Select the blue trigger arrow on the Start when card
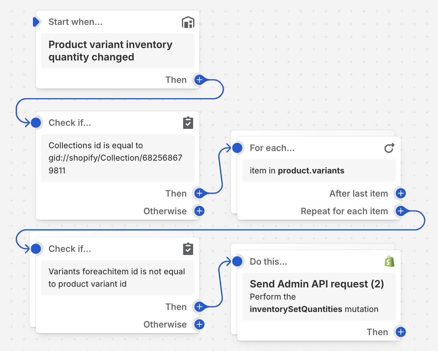Screen dimensions: 438x351 pyautogui.click(x=36, y=22)
